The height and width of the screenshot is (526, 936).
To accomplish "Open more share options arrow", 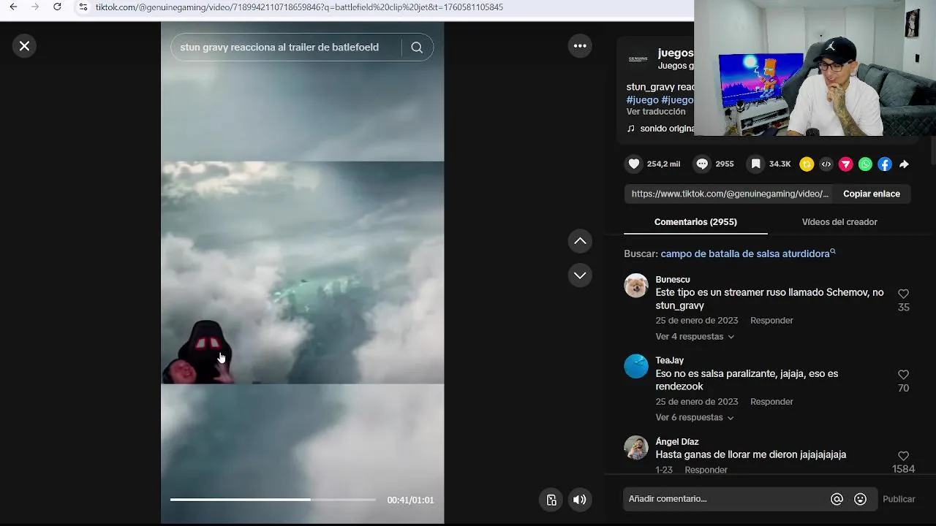I will 905,164.
